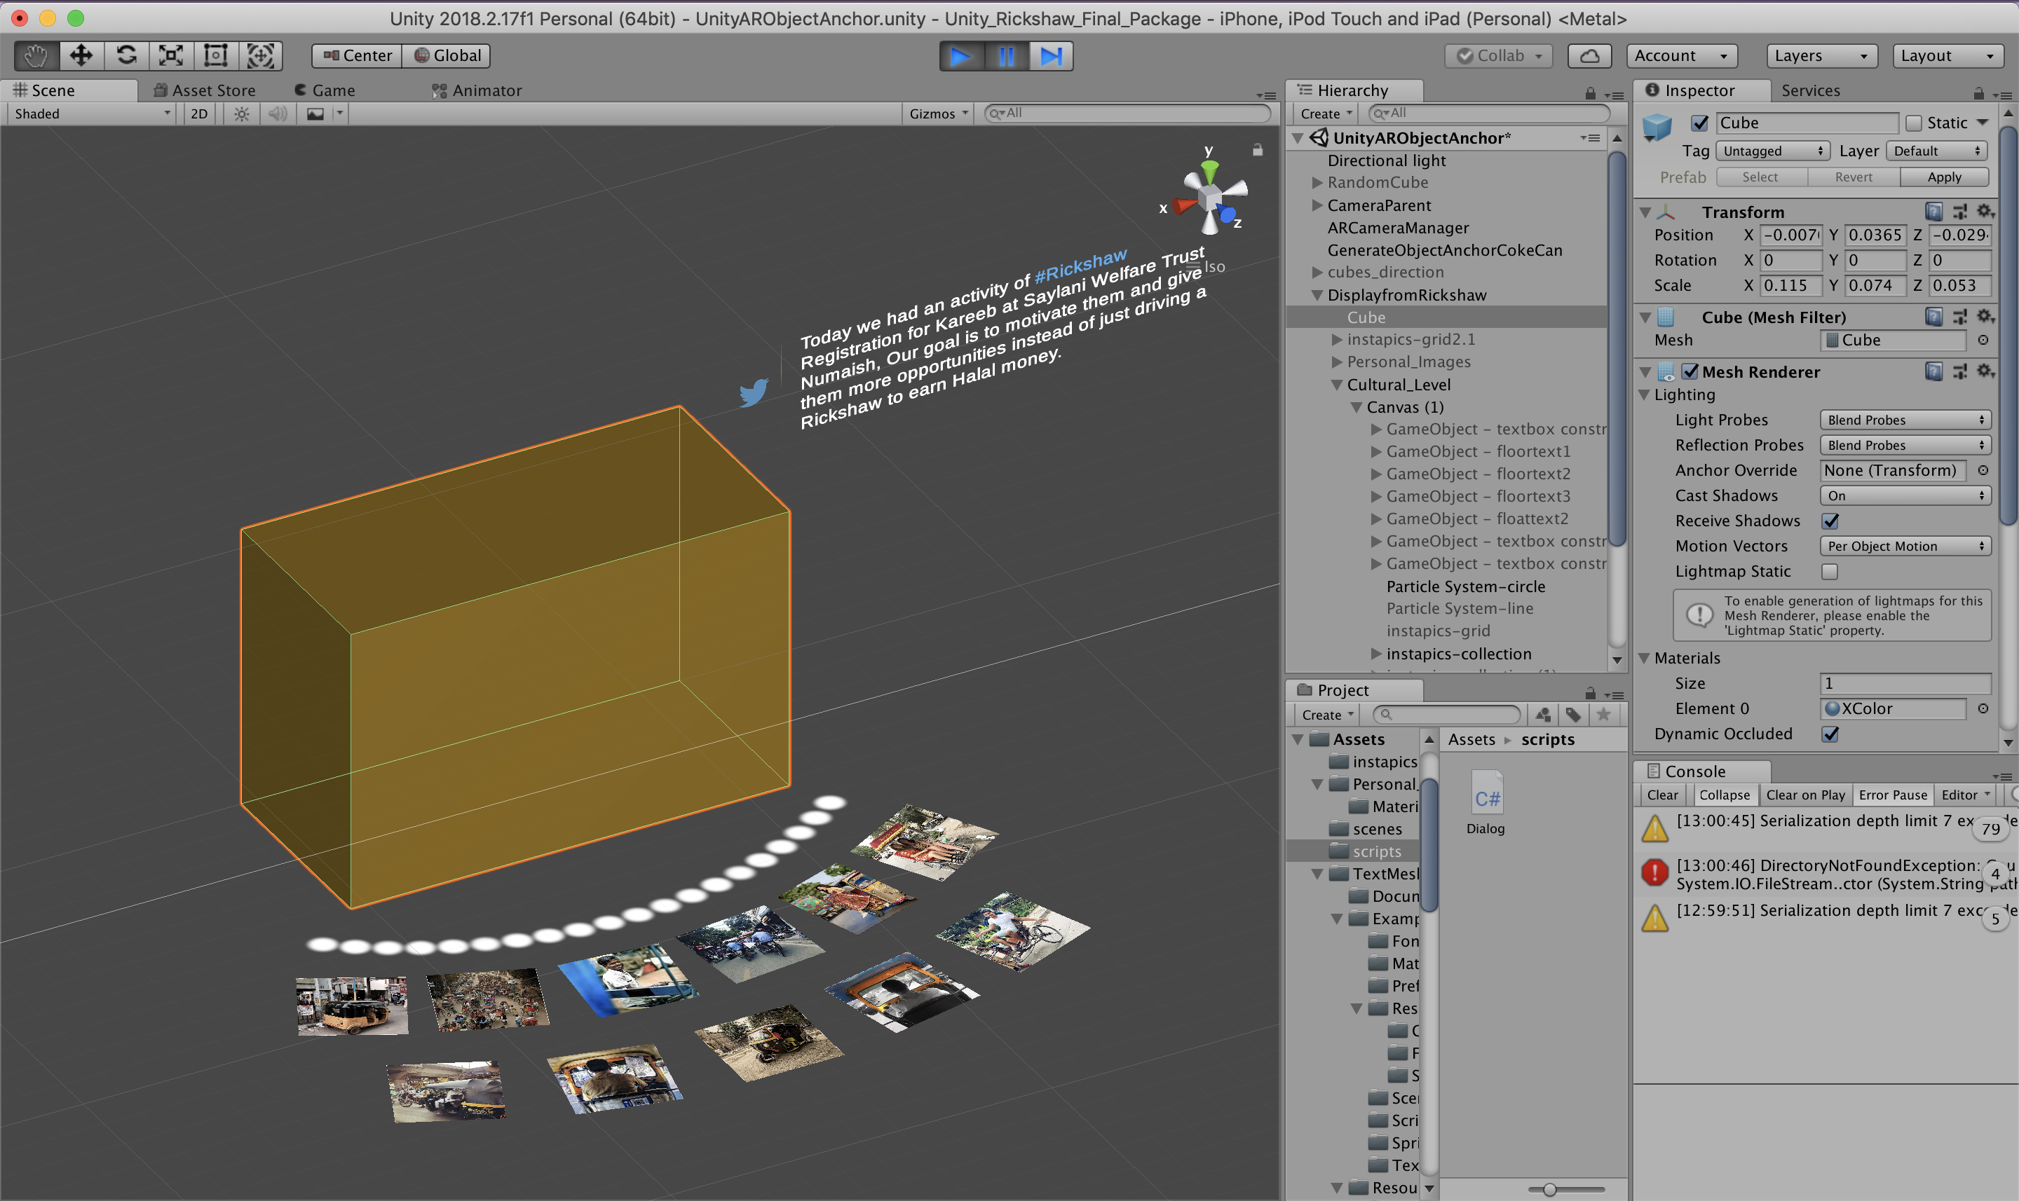Uncheck Receive Shadows

tap(1830, 521)
